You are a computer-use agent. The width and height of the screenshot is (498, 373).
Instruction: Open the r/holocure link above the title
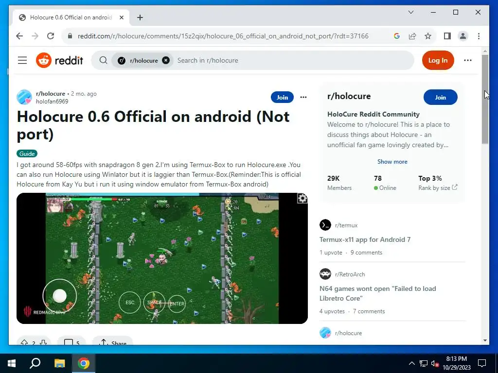coord(51,94)
